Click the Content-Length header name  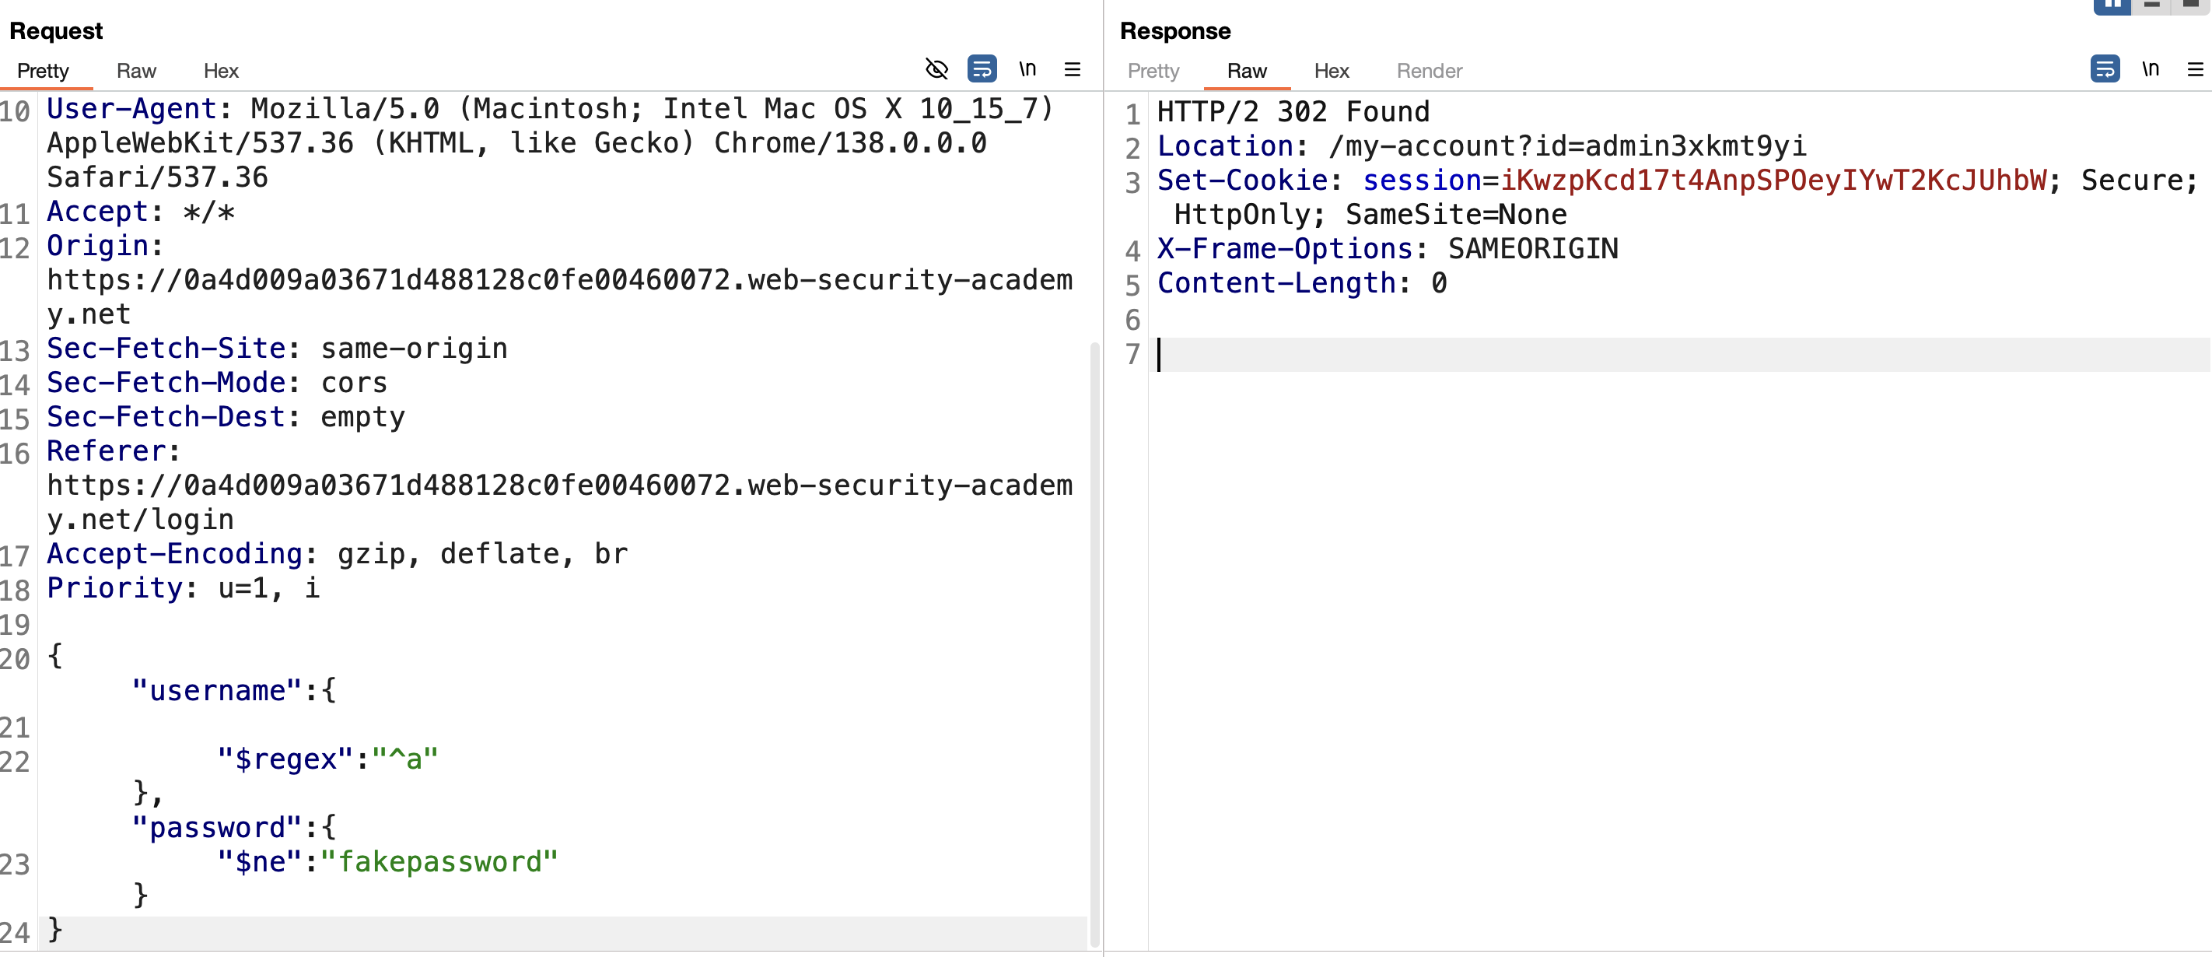click(x=1276, y=283)
